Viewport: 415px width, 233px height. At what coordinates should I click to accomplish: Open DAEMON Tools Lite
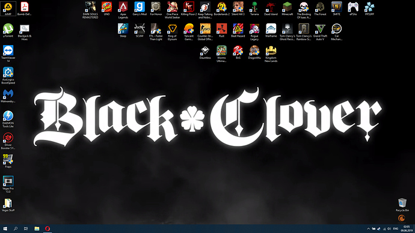8,119
